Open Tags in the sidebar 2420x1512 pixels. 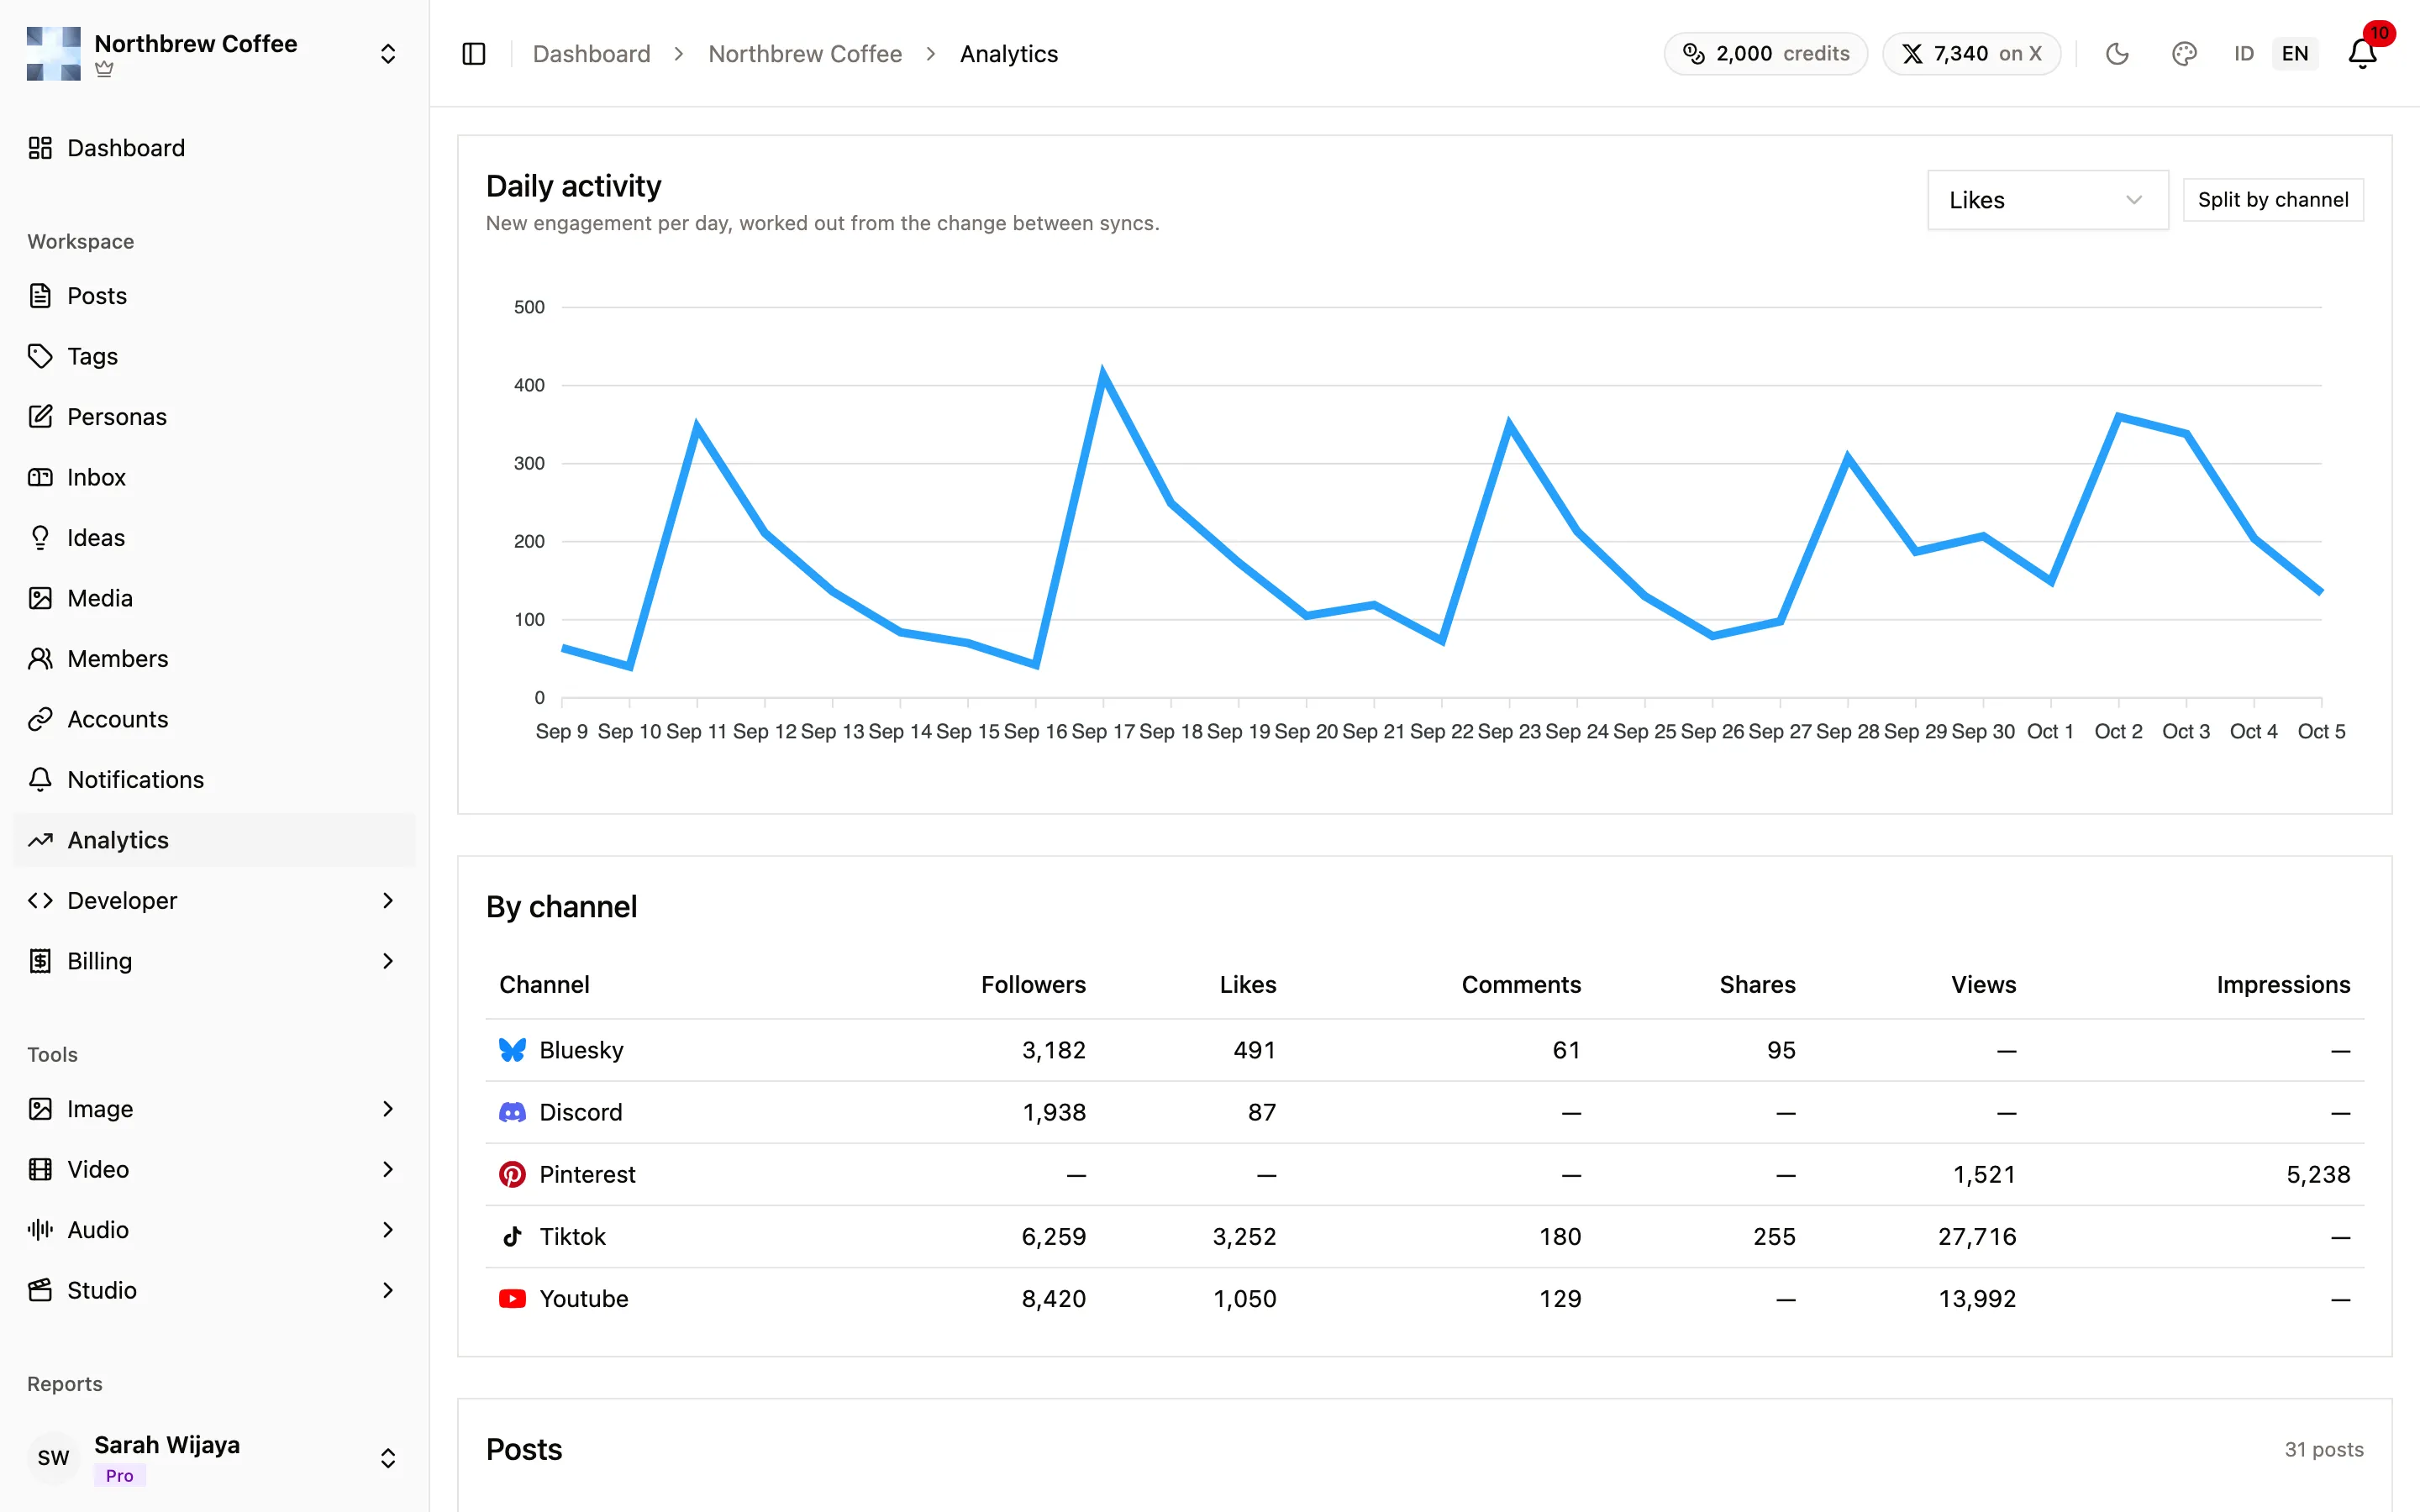tap(214, 356)
